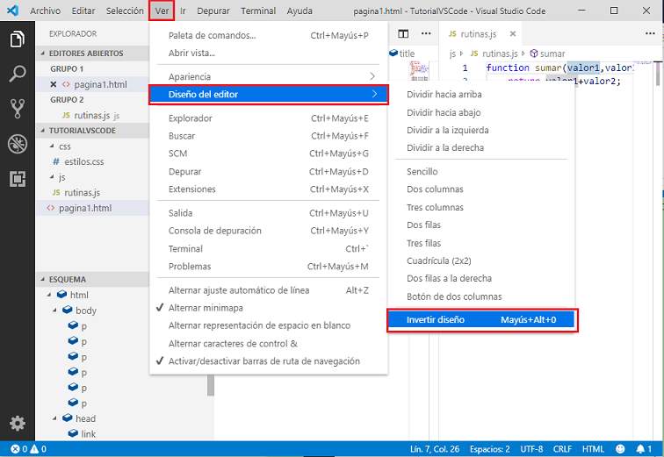
Task: Click the split editor icon
Action: [403, 34]
